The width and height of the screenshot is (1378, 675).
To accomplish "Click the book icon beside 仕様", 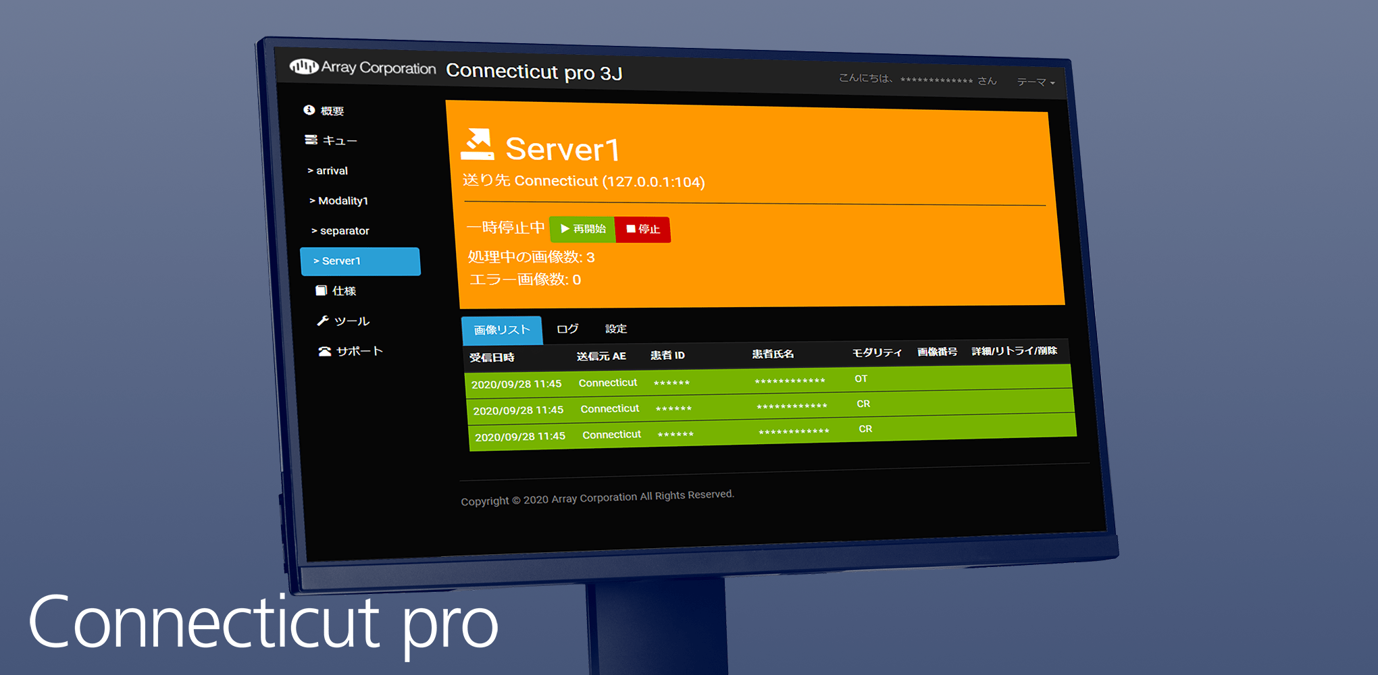I will [321, 290].
